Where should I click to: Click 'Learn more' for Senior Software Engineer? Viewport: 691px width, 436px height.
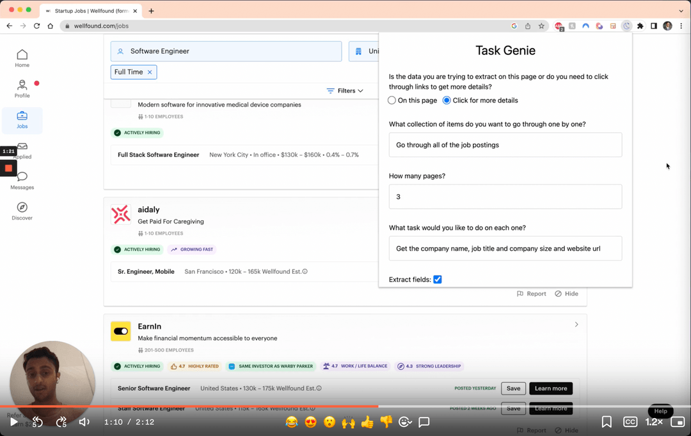tap(550, 388)
